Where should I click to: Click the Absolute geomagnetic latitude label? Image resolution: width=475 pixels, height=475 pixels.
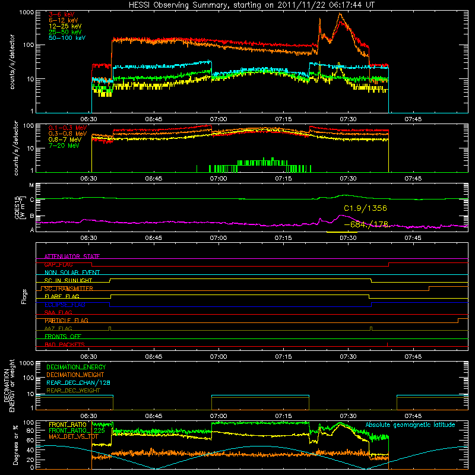pyautogui.click(x=410, y=425)
